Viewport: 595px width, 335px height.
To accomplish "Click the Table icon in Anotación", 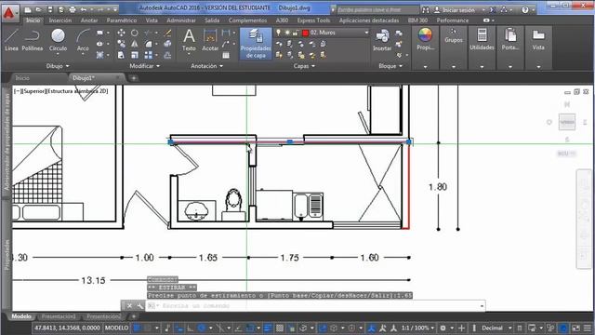I will click(x=226, y=55).
